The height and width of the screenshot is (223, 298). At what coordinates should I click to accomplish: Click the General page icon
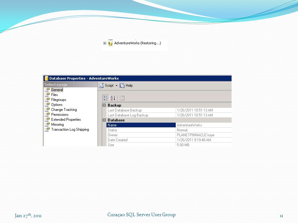(x=47, y=90)
